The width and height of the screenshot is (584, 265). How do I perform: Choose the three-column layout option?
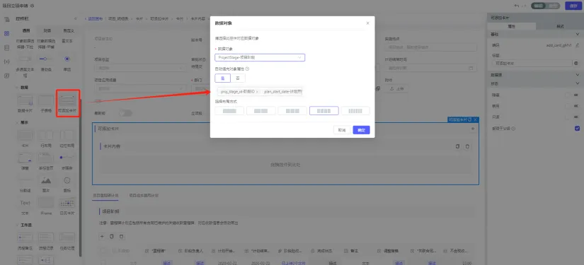click(x=292, y=111)
